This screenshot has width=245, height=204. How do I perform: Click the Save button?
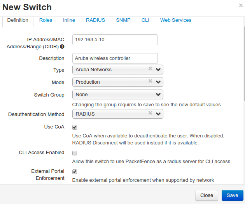232,195
